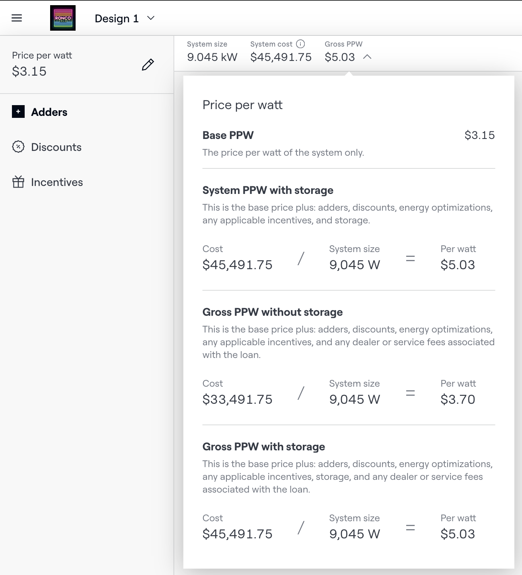Edit price per watt with pencil icon
The image size is (522, 575).
click(148, 65)
